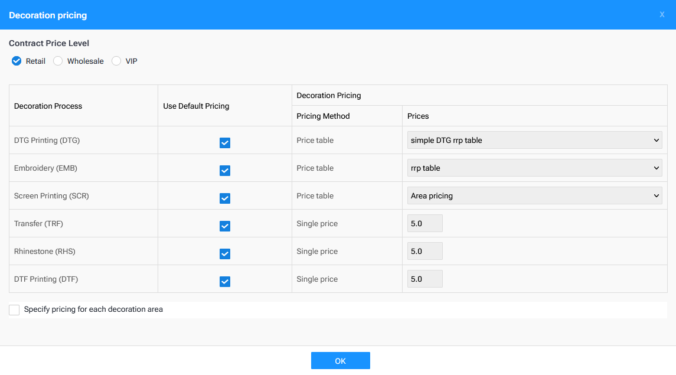
Task: Click the OK button
Action: pos(341,360)
